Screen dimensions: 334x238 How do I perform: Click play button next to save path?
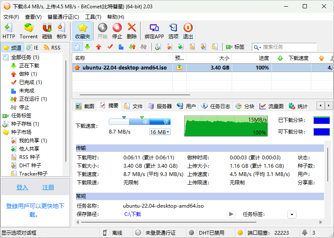(x=231, y=214)
